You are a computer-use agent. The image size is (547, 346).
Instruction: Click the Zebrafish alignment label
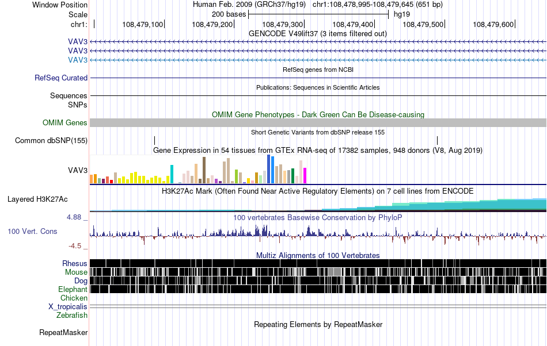(x=72, y=315)
